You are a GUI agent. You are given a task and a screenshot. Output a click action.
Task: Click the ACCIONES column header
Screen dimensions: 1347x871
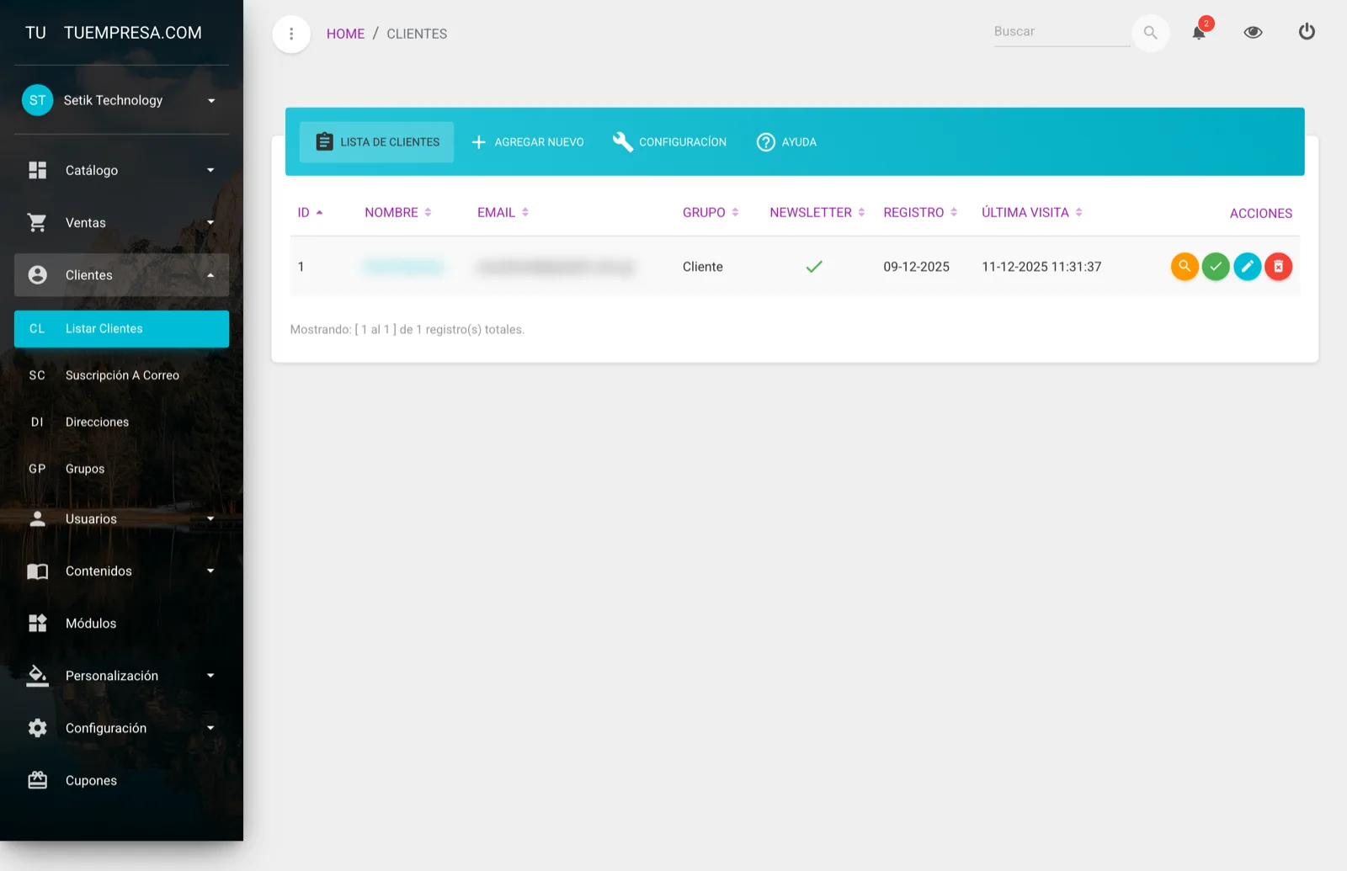click(1260, 214)
